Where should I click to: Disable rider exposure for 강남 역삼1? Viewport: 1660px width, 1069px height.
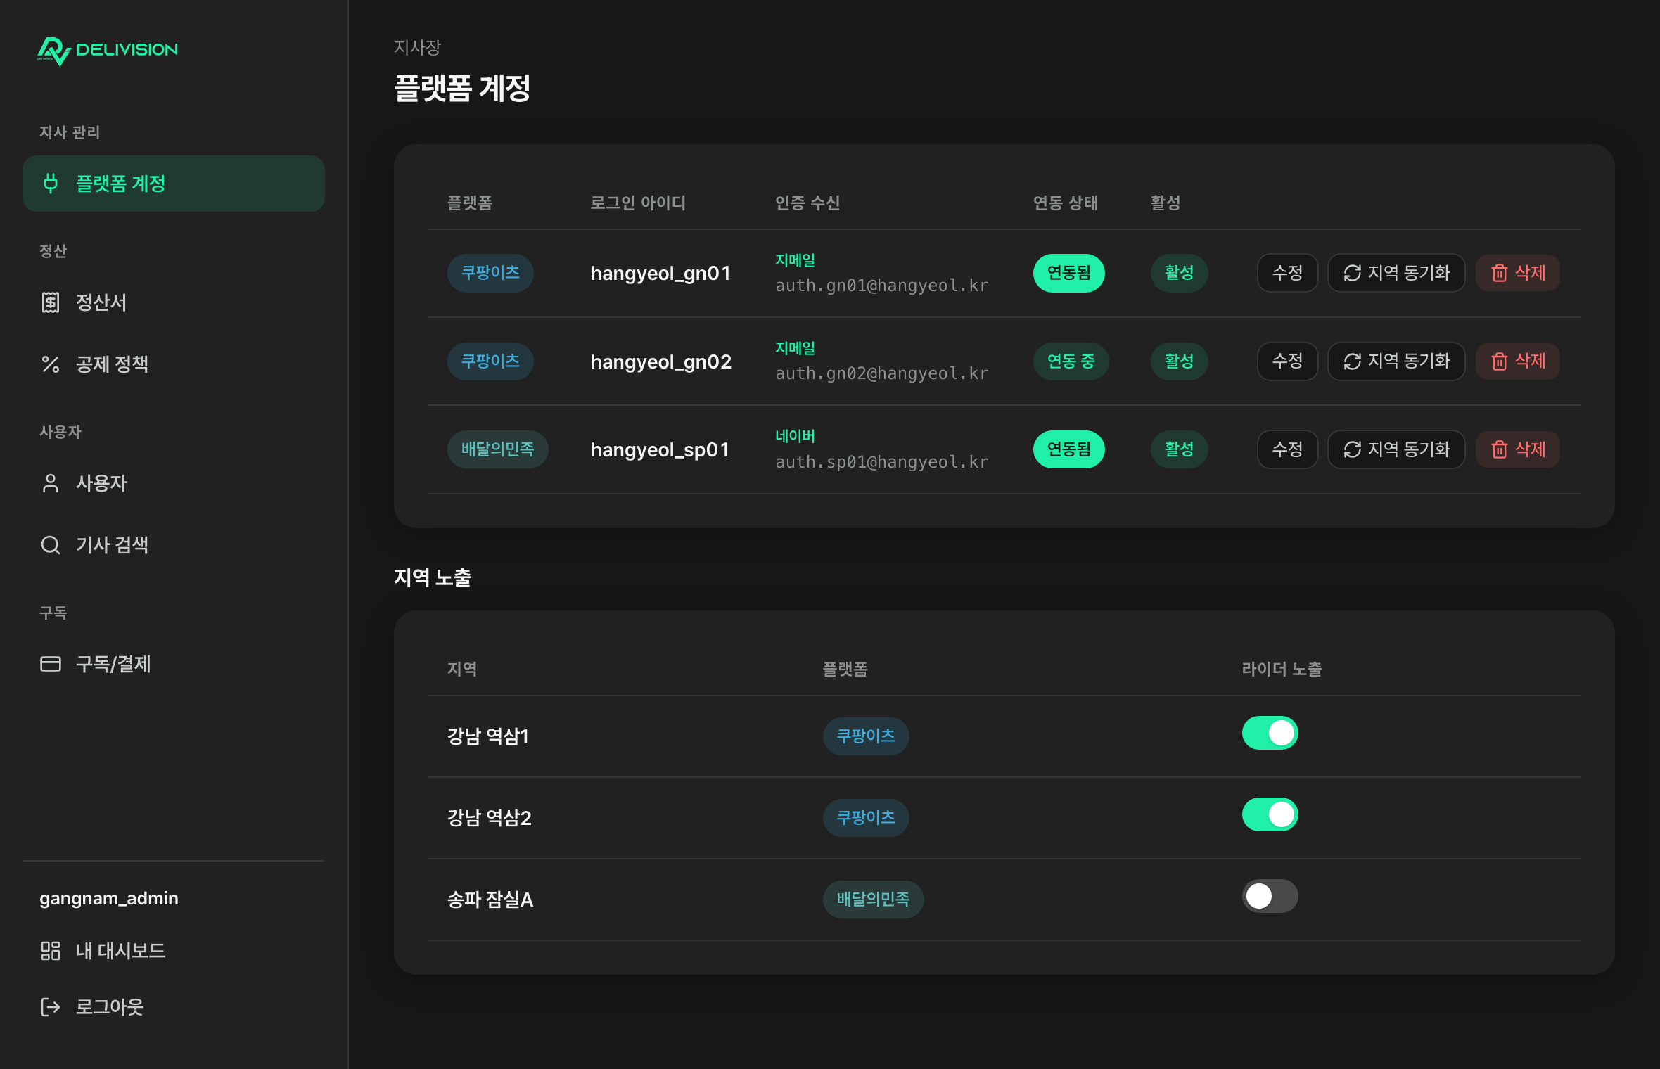point(1270,733)
